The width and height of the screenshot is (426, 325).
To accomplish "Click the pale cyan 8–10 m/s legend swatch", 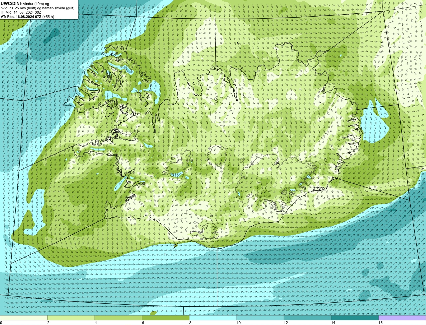I will click(x=213, y=318).
